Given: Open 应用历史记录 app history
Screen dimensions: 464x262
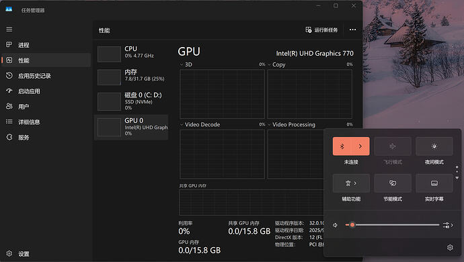Looking at the screenshot, I should 46,76.
